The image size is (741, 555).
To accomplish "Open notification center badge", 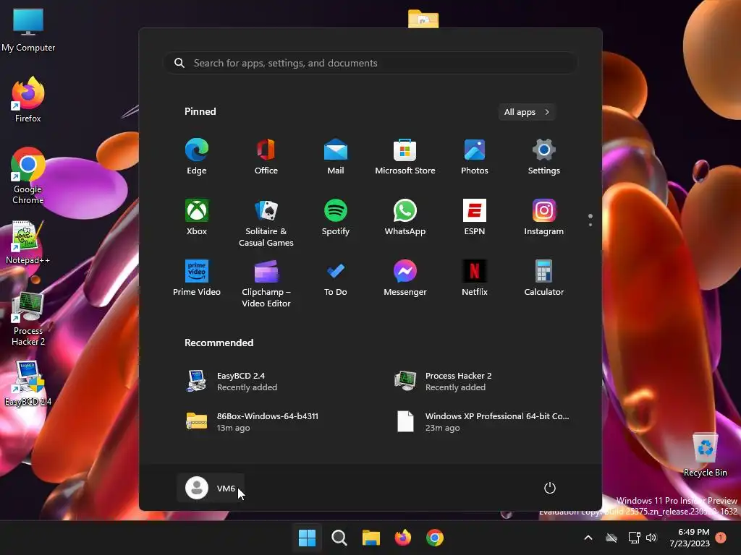I will [x=721, y=538].
